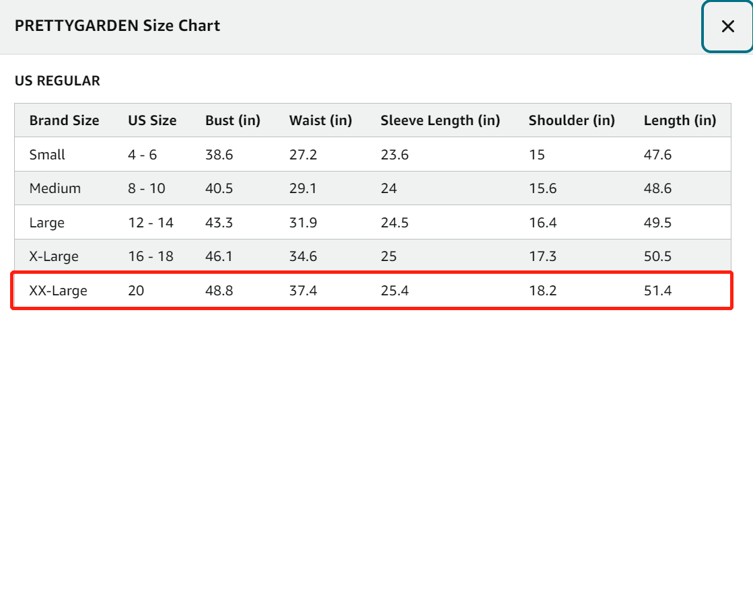Image resolution: width=753 pixels, height=592 pixels.
Task: Click the waist value 31.9
Action: tap(303, 223)
